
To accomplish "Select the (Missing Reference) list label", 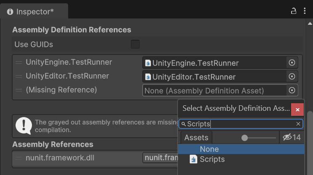I will coord(61,90).
